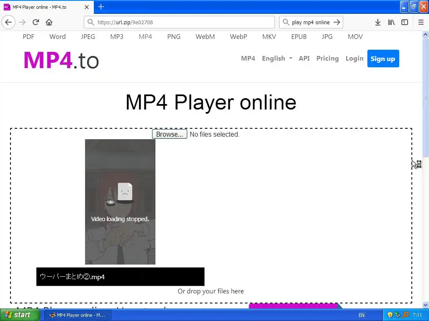Click the 'Or drop your files here' text
Screen dimensions: 429x321
pos(211,291)
